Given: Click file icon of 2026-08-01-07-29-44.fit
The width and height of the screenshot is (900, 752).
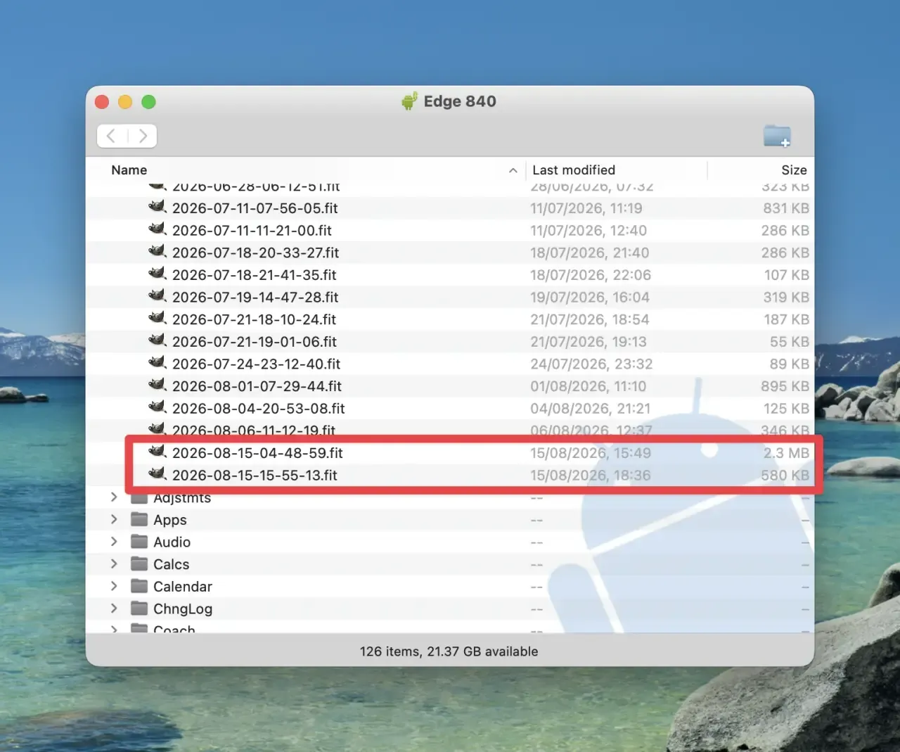Looking at the screenshot, I should (x=157, y=385).
